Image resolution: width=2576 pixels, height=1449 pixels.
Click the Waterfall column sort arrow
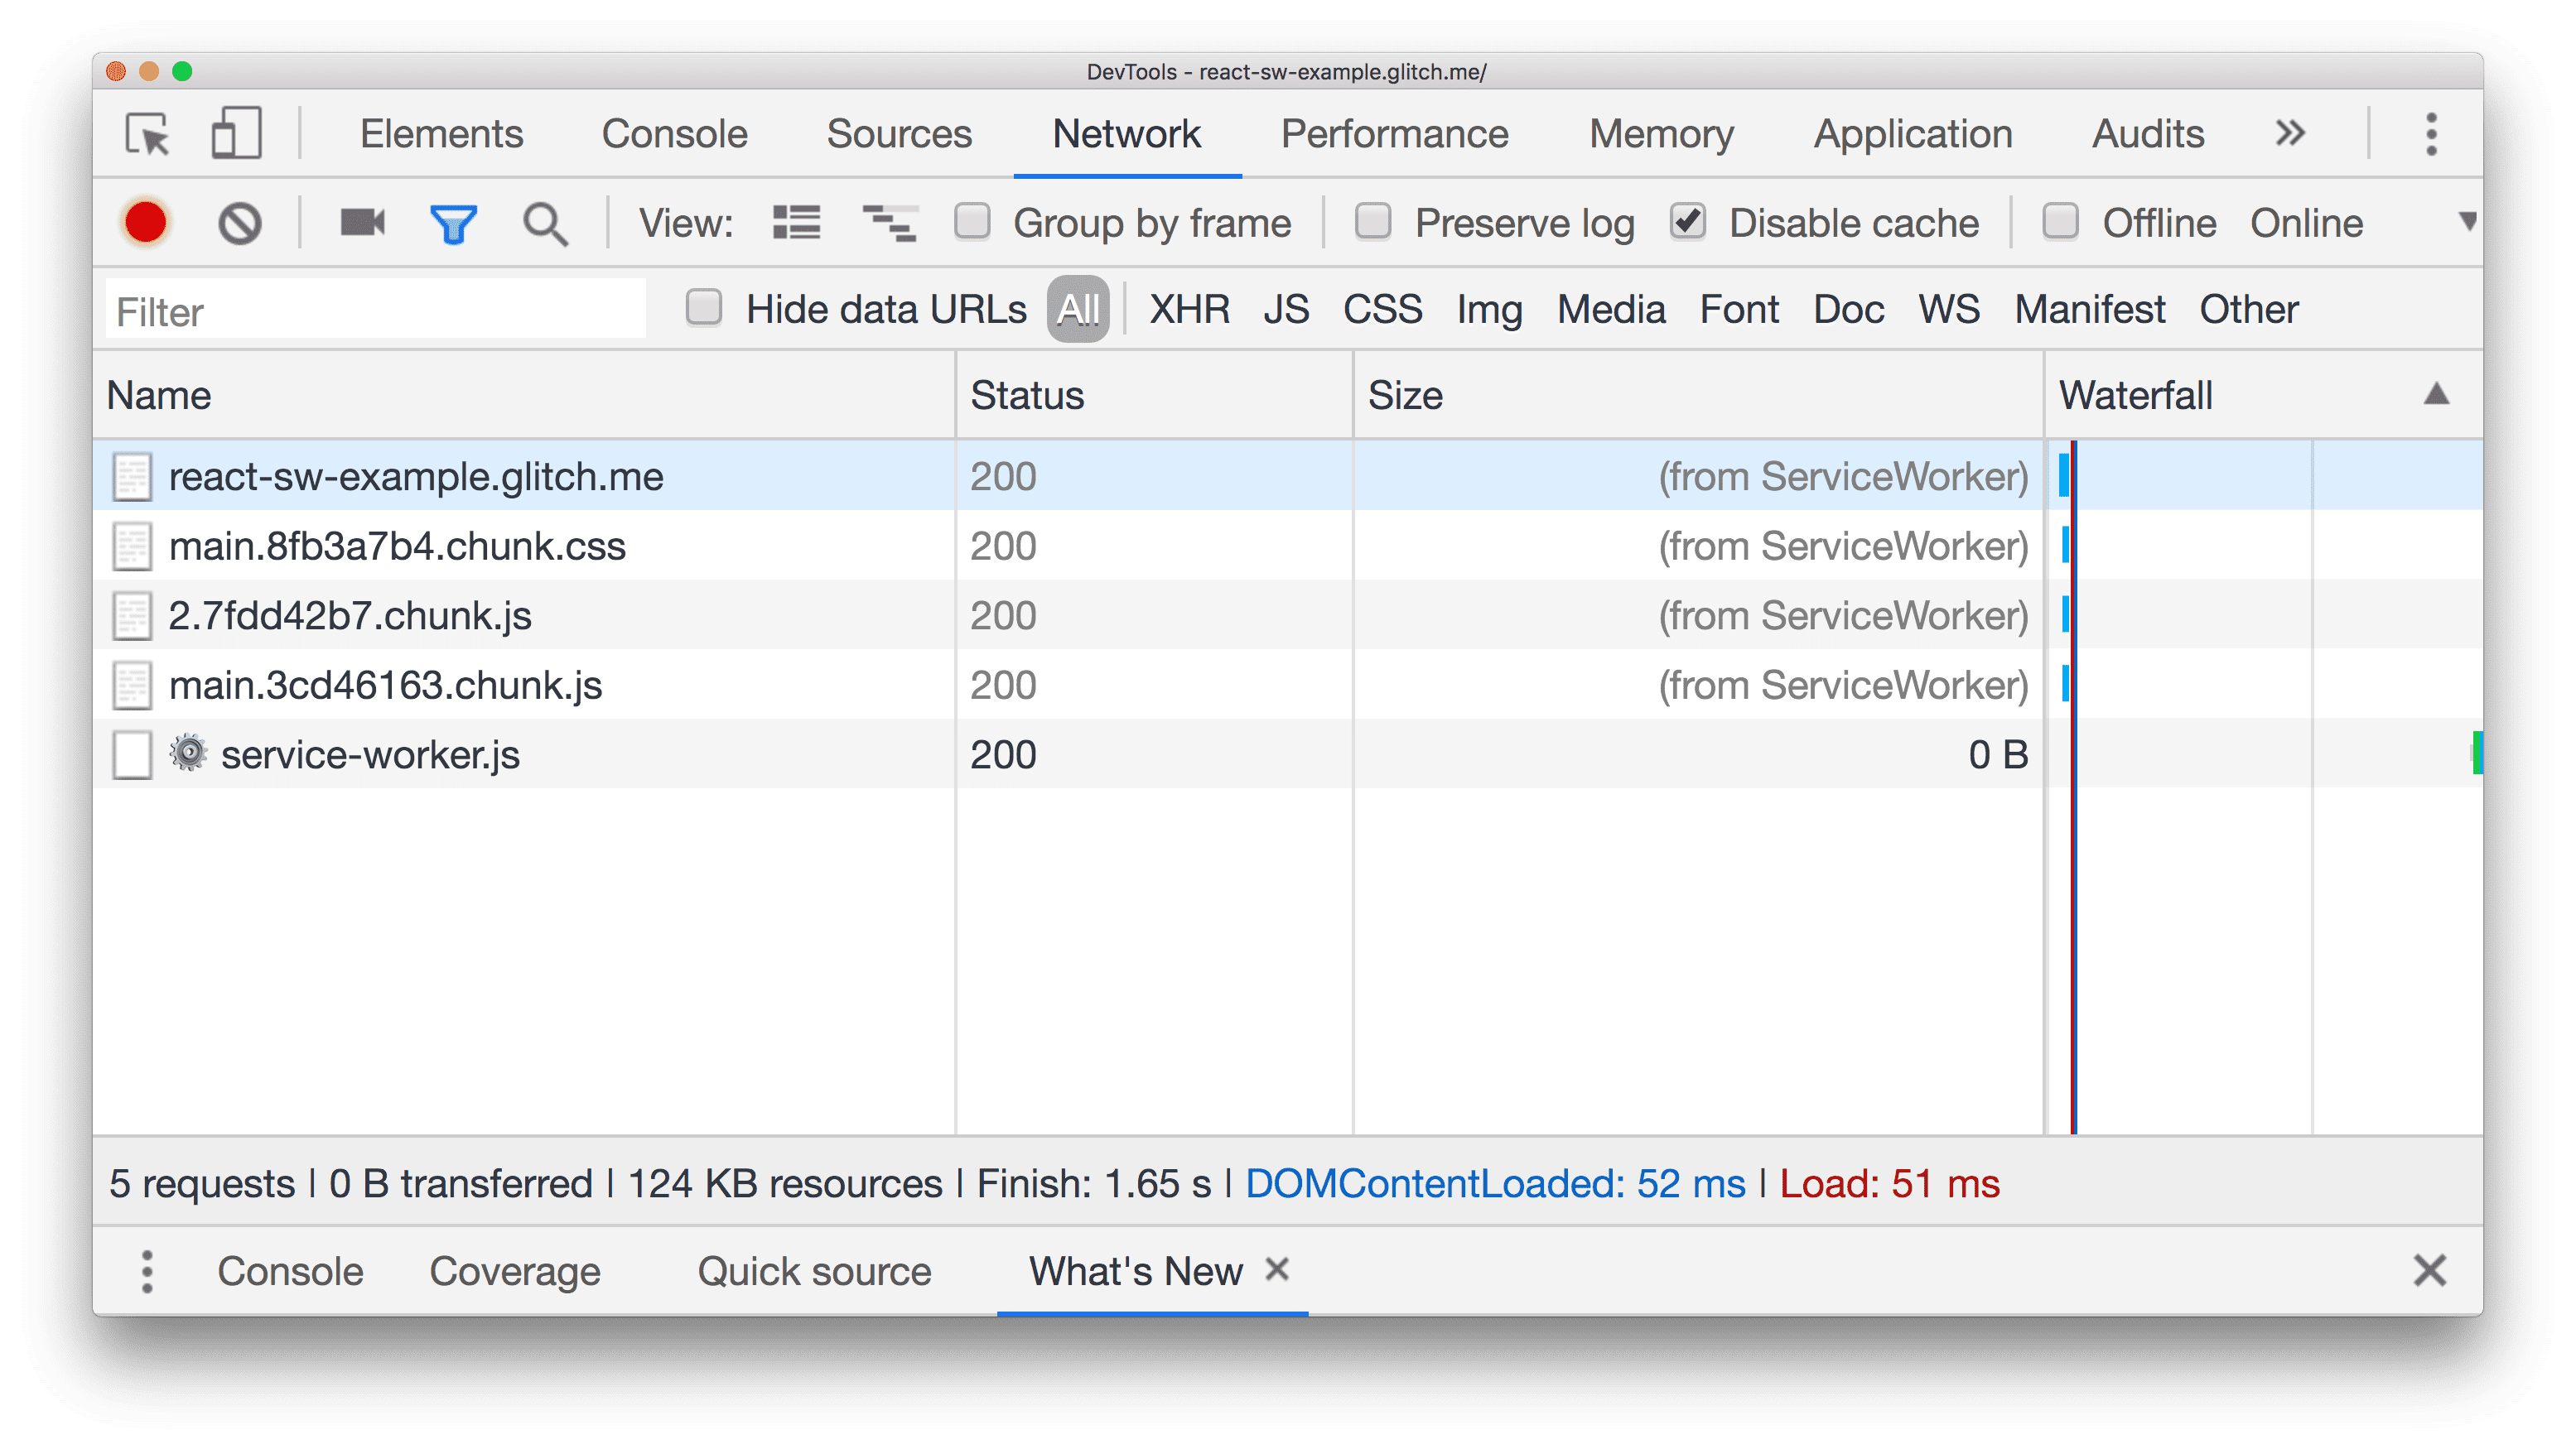(2438, 394)
